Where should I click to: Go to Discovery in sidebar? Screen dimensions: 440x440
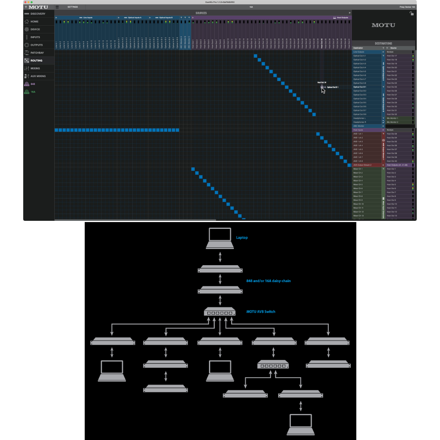[38, 14]
